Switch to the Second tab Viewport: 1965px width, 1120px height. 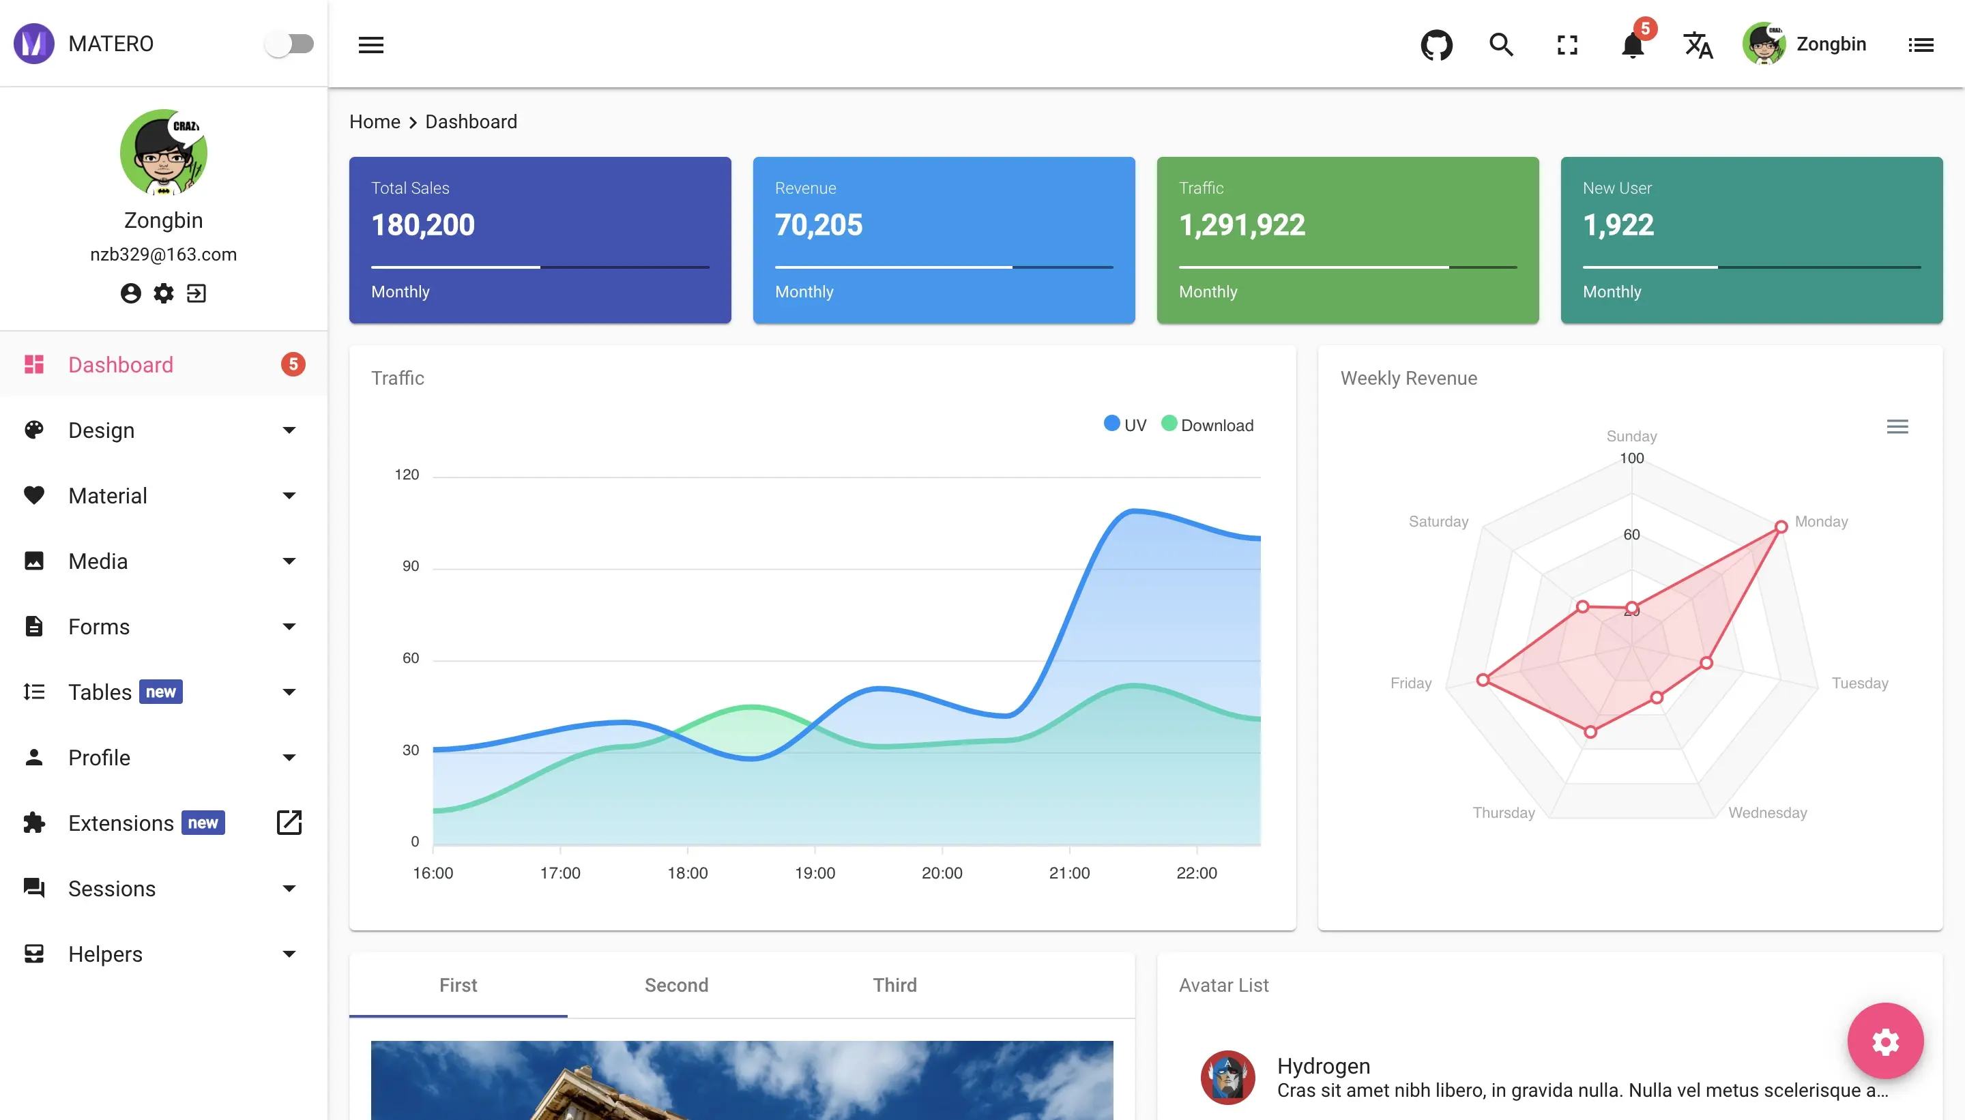[x=675, y=985]
